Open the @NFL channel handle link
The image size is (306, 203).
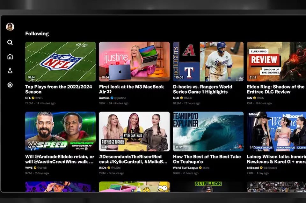39,98
